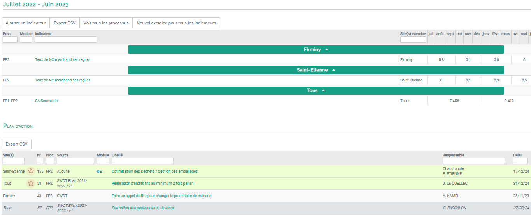Click the sept month column header

coord(450,34)
